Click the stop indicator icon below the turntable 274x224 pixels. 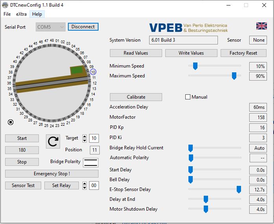pyautogui.click(x=11, y=122)
